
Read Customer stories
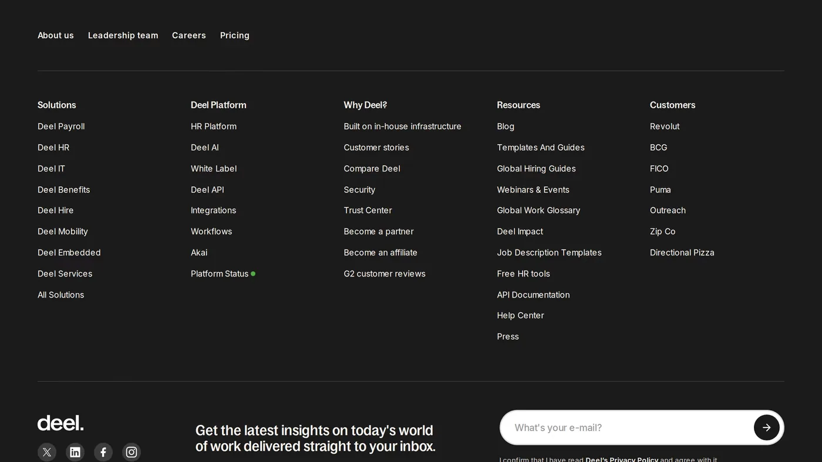tap(376, 147)
